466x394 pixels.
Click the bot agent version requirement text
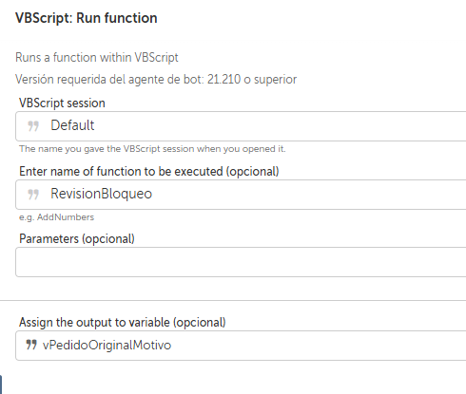point(156,79)
